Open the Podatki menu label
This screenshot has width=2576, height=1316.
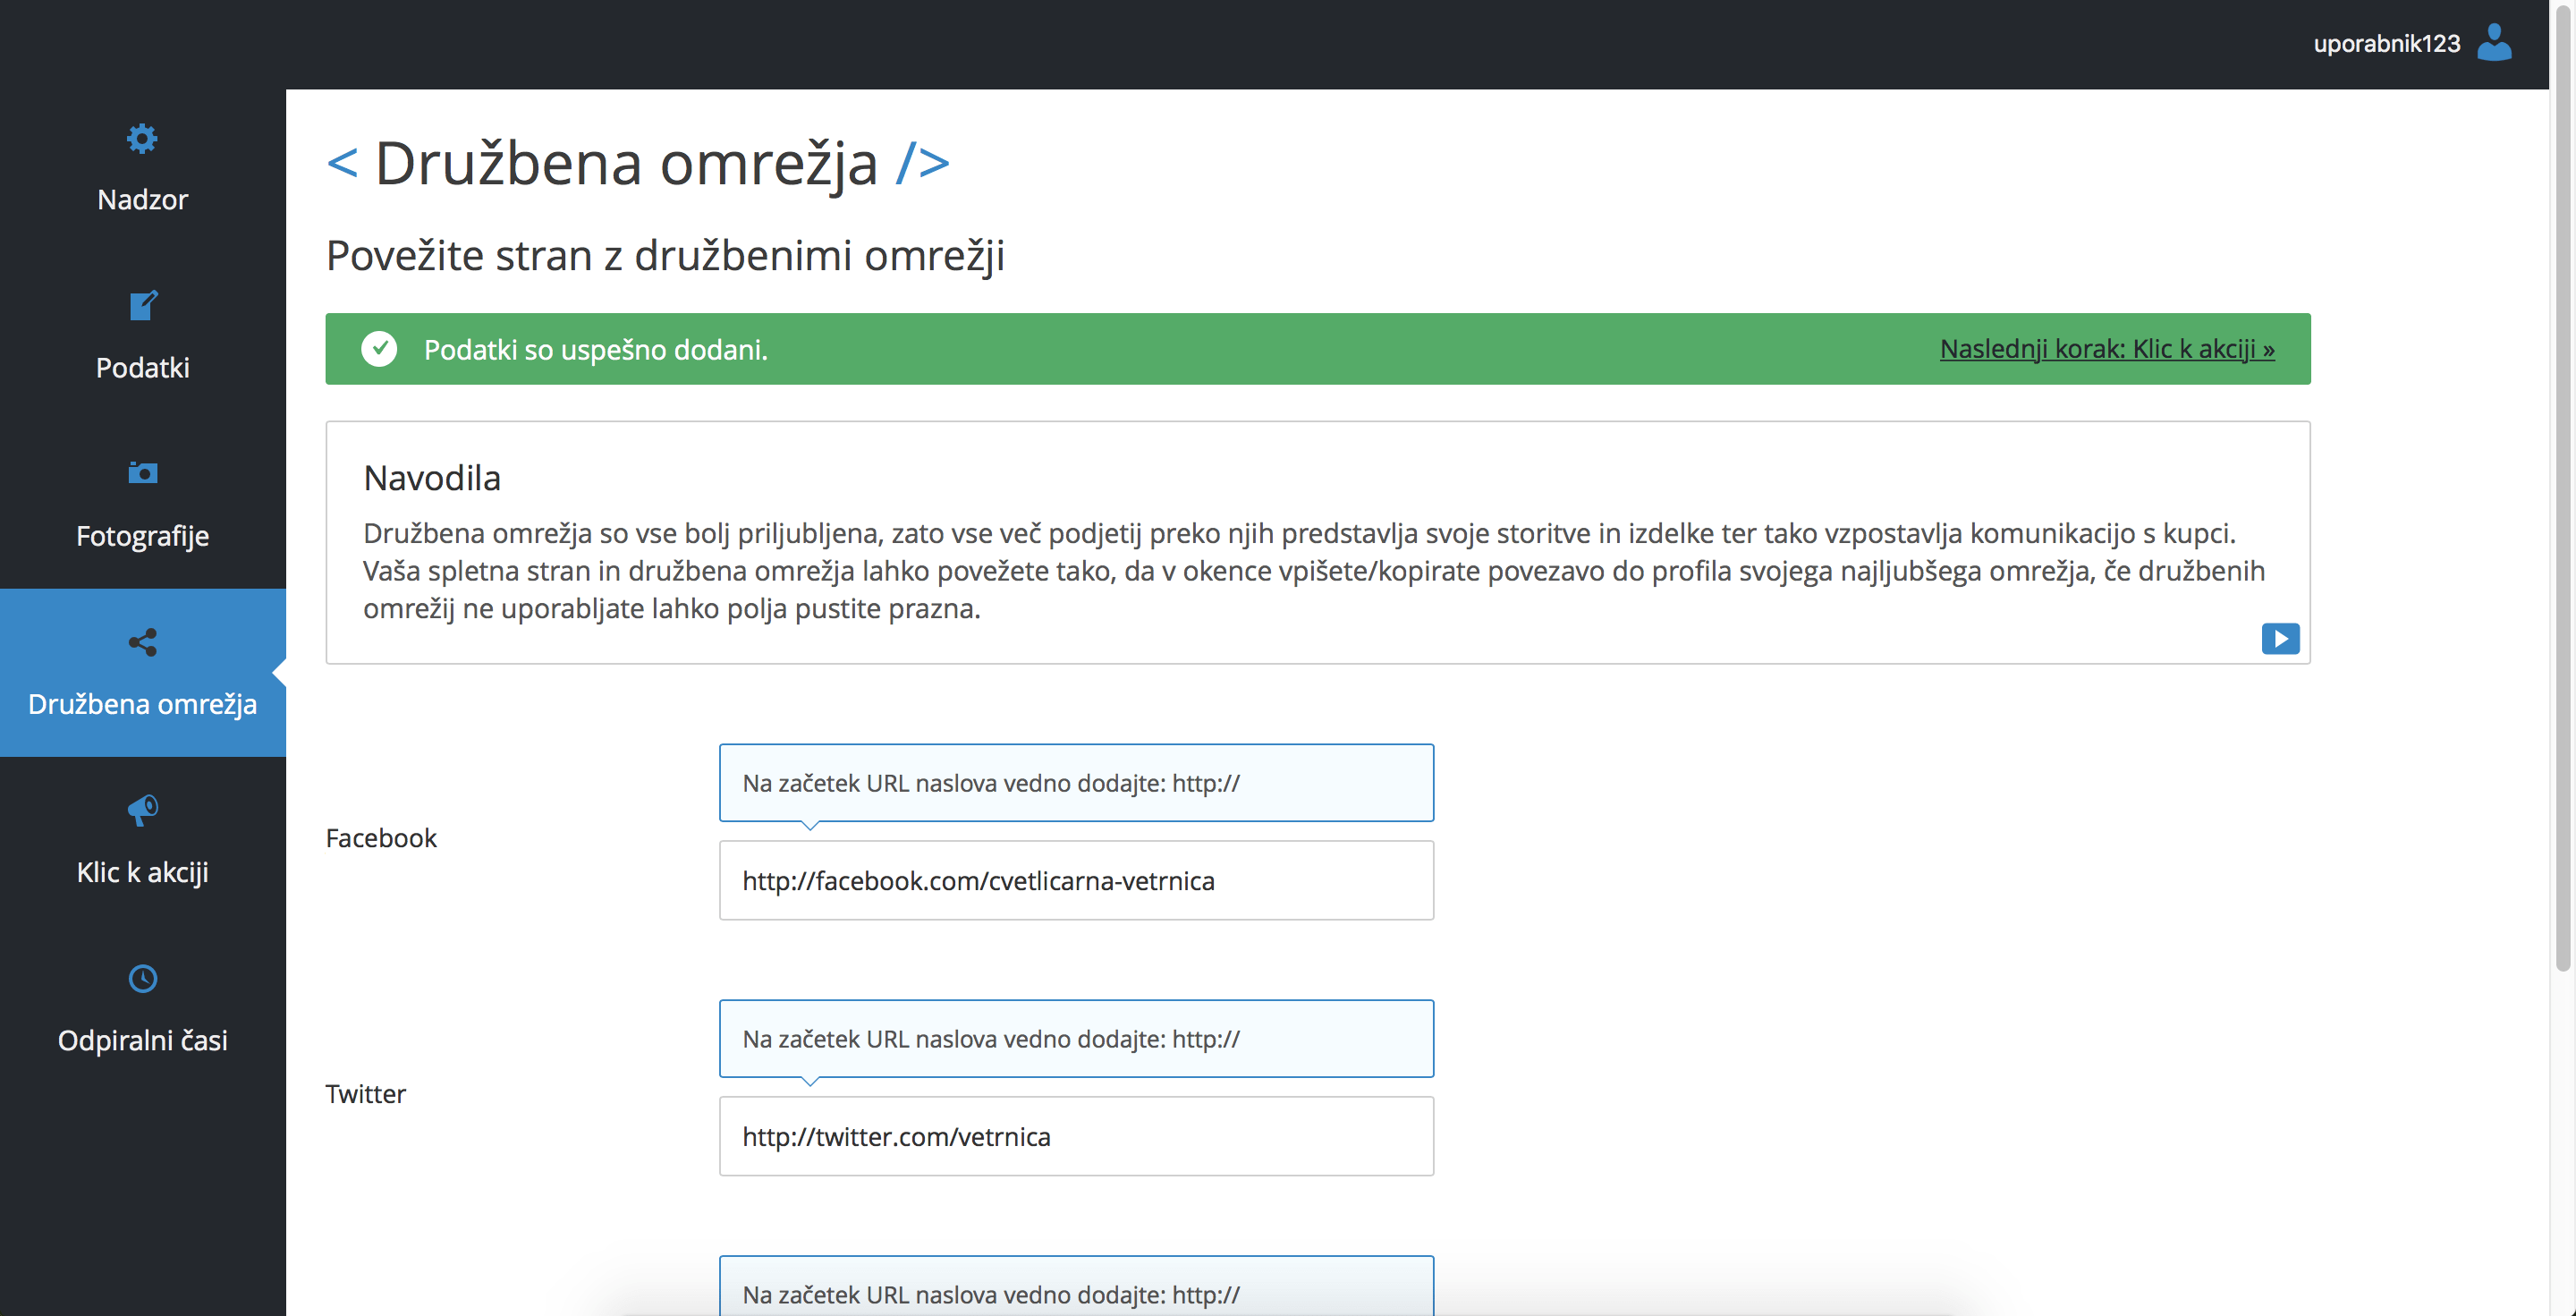point(143,368)
